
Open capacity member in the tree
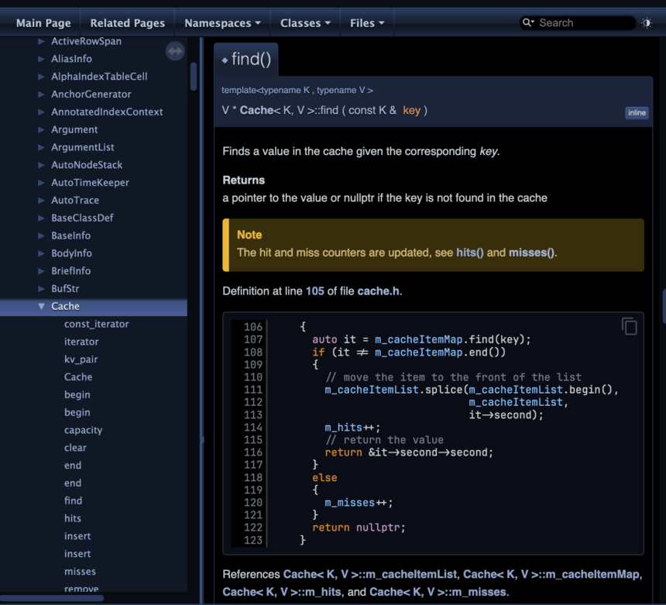84,430
